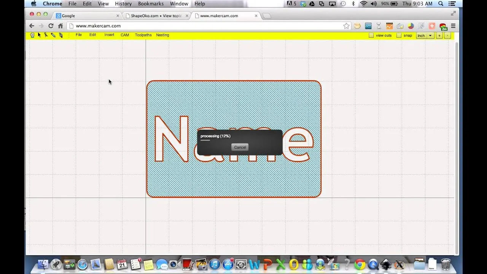
Task: Open the Insert menu in MakerCAM
Action: (x=109, y=35)
